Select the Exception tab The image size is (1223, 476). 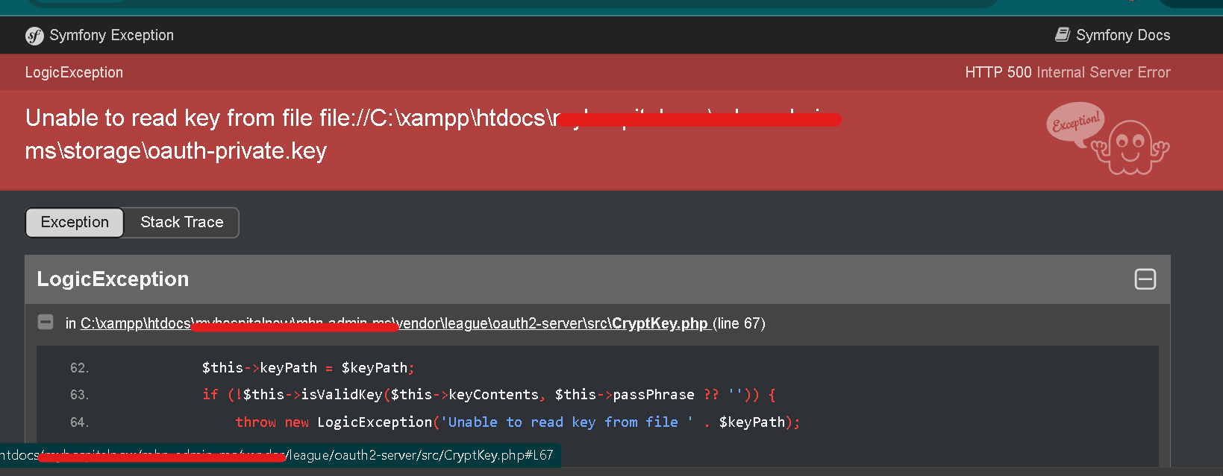[x=75, y=222]
